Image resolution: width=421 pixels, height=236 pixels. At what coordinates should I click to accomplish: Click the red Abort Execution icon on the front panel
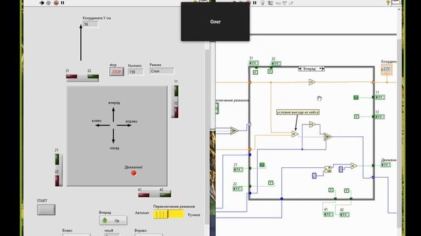pos(56,3)
